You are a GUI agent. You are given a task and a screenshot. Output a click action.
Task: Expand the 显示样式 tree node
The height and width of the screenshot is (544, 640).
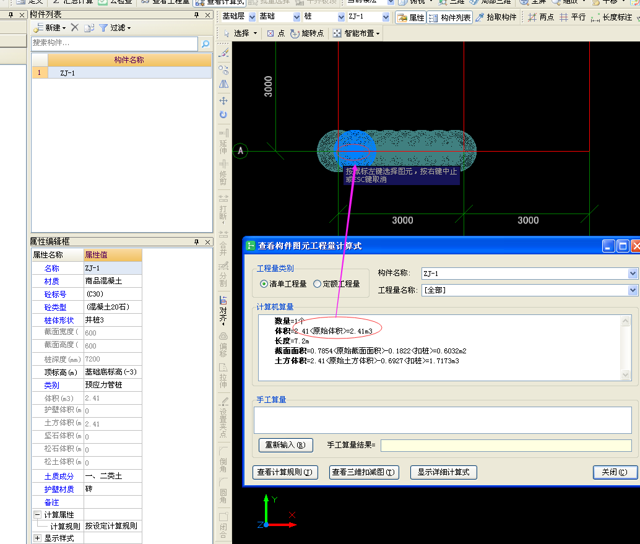[38, 538]
